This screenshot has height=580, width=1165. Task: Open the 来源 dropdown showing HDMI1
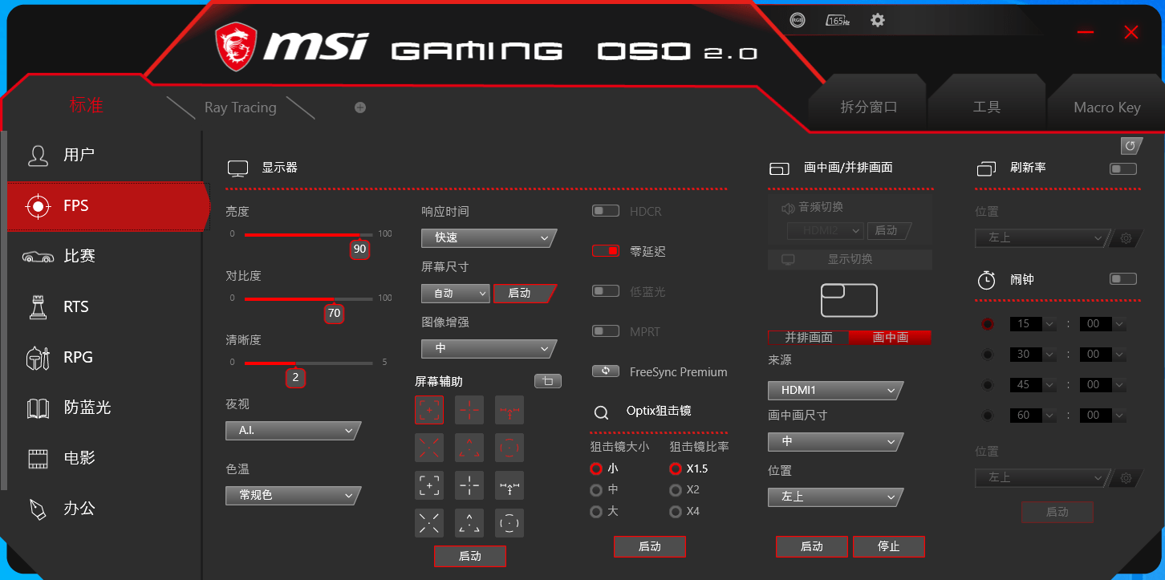click(834, 391)
